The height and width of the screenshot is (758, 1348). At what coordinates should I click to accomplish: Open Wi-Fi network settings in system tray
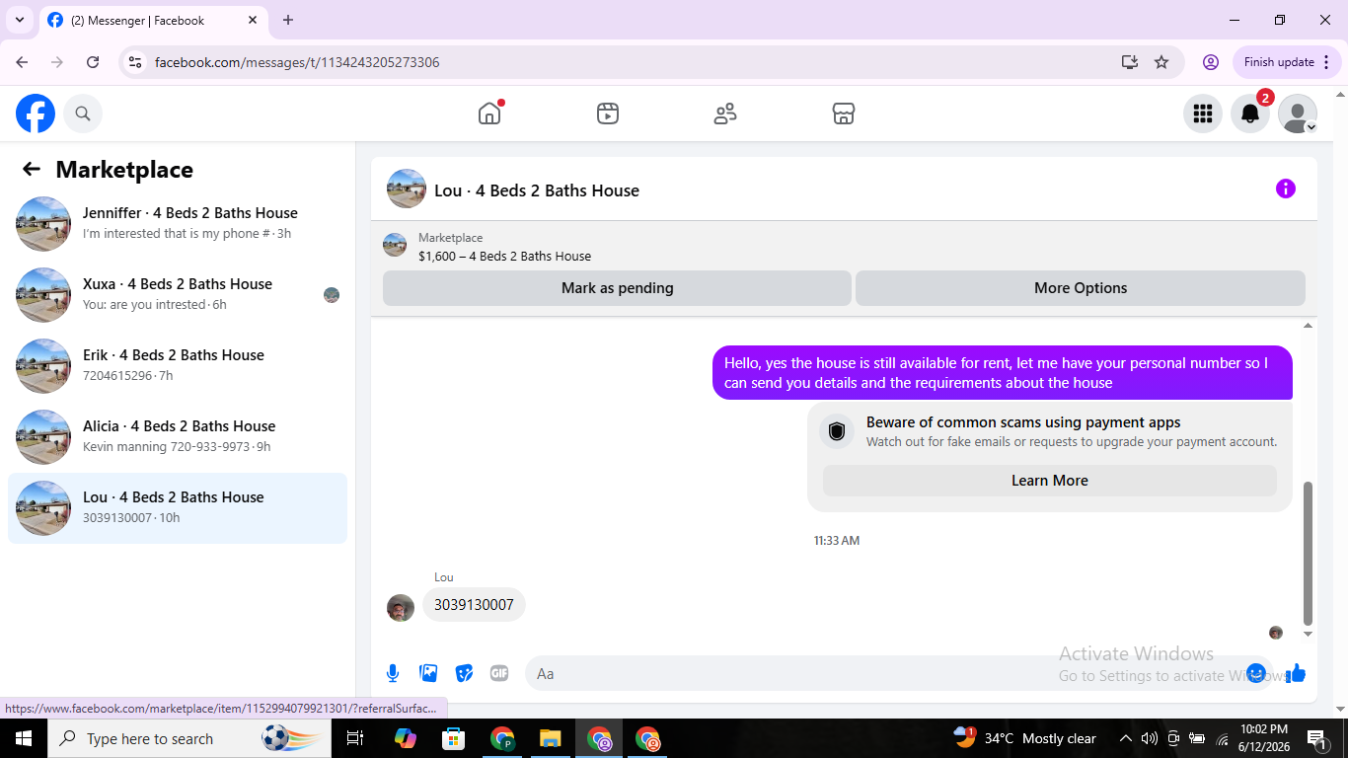coord(1222,738)
